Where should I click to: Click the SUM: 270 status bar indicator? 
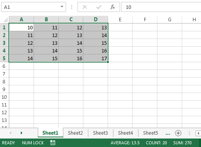[182, 143]
